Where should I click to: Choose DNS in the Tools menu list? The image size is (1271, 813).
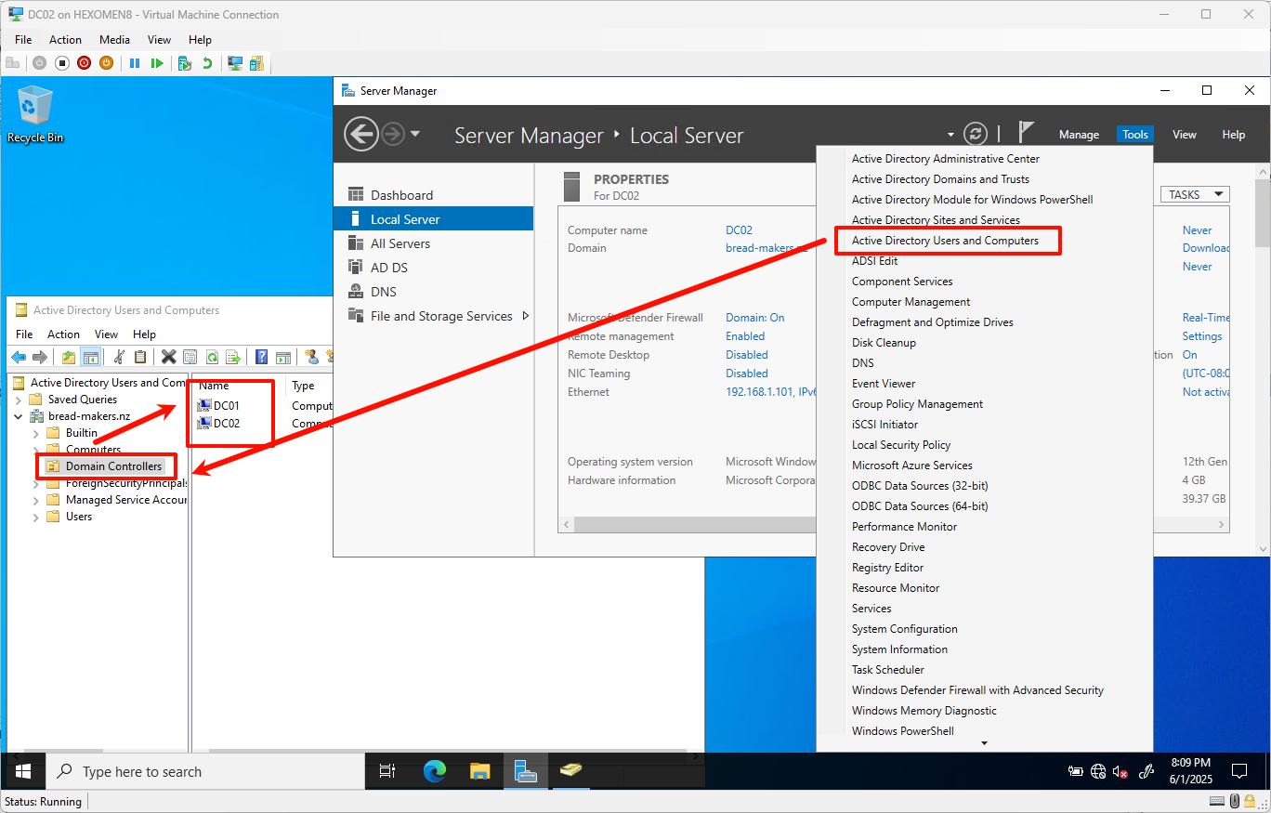coord(863,363)
